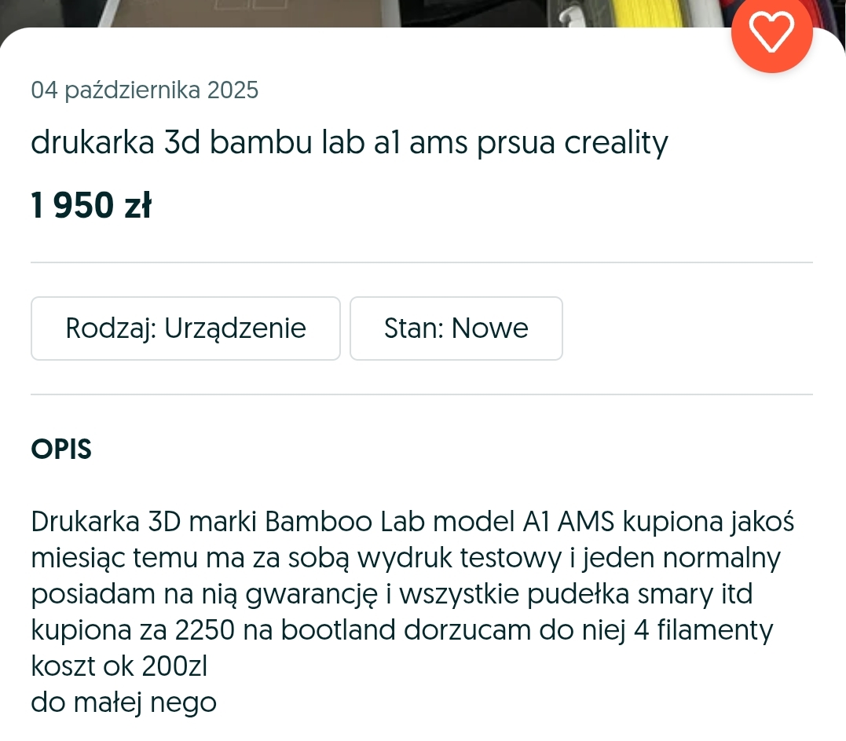This screenshot has width=846, height=741.
Task: Open the listing title drukarka 3d bambu lab
Action: pyautogui.click(x=349, y=143)
